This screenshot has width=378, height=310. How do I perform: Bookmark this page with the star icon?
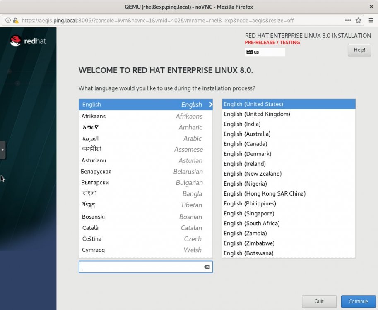pyautogui.click(x=359, y=20)
